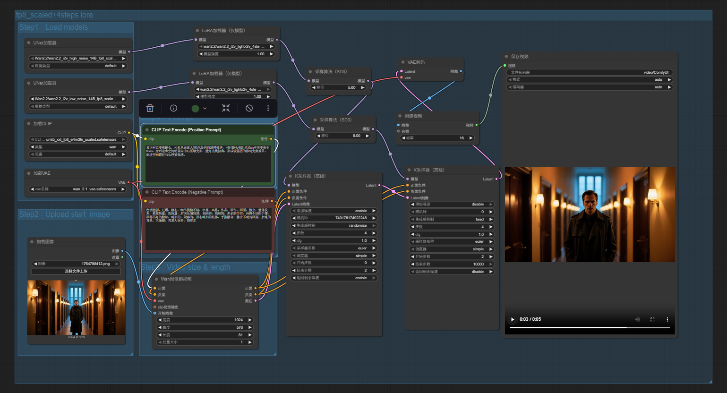Open the video player overflow menu
The width and height of the screenshot is (727, 393).
pos(667,319)
